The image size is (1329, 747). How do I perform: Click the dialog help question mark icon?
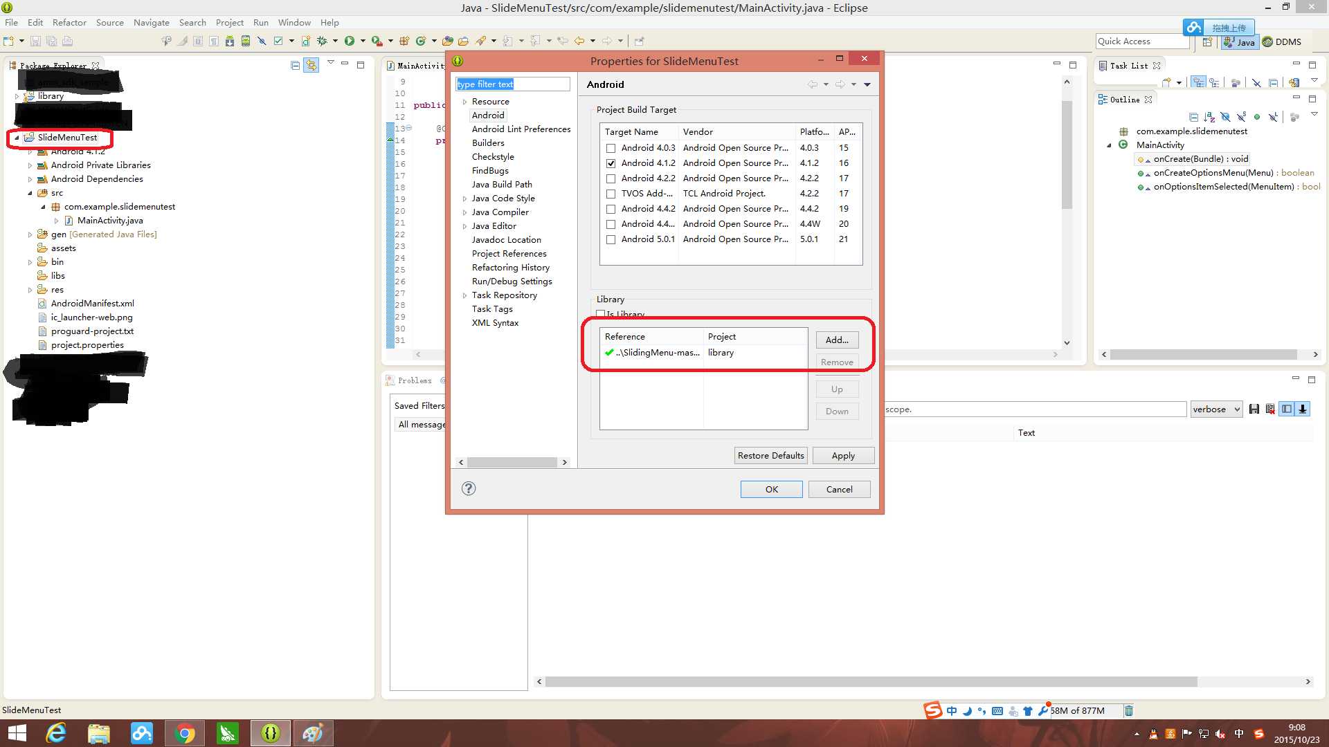coord(469,488)
